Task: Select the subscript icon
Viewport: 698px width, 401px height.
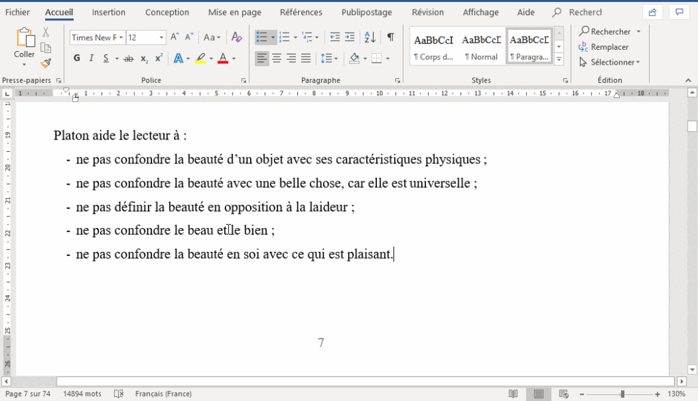Action: [143, 59]
